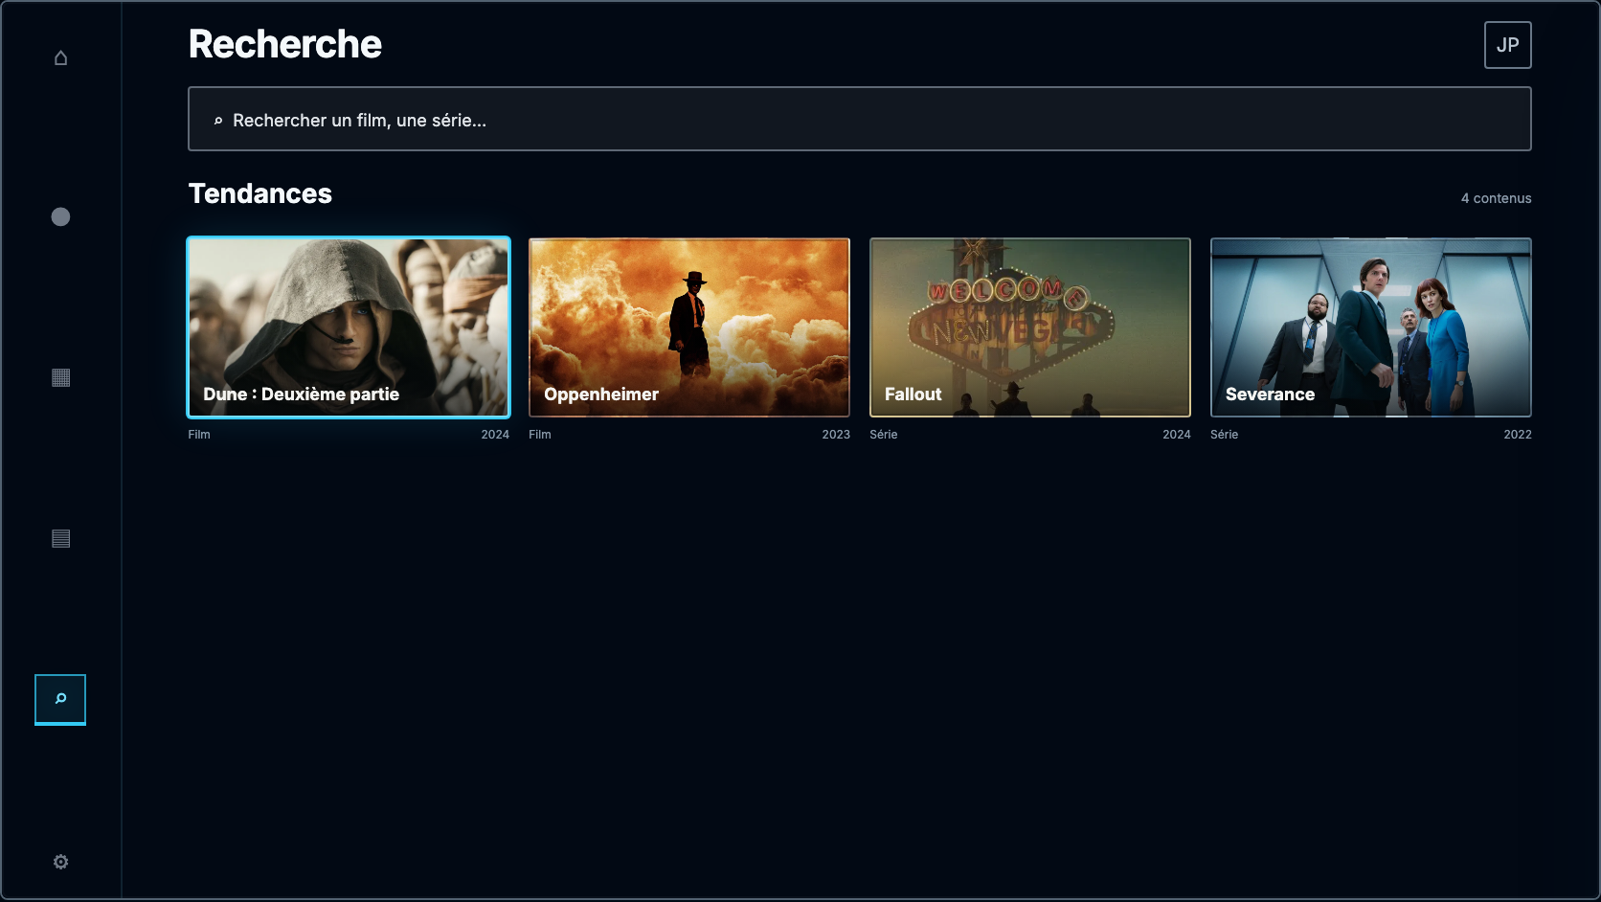Click the small magnifier icon inside the search field
Screen dimensions: 1601x902
pyautogui.click(x=218, y=121)
